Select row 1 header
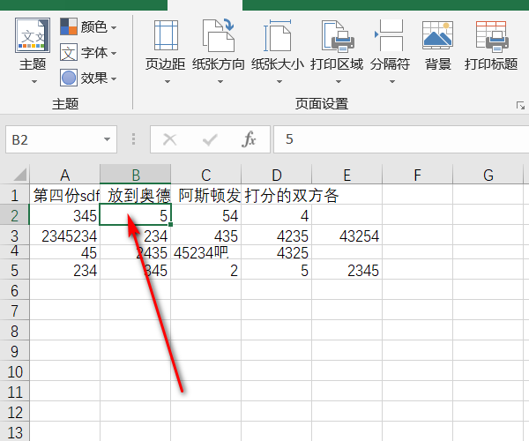The height and width of the screenshot is (441, 529). (14, 195)
